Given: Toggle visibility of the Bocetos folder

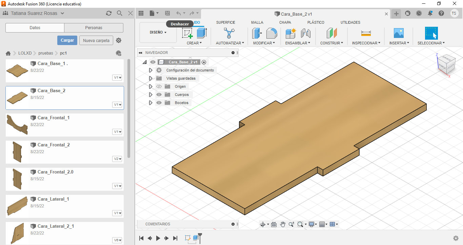Looking at the screenshot, I should (x=159, y=103).
